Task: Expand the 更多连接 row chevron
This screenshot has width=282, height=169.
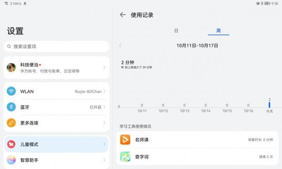Action: [104, 123]
